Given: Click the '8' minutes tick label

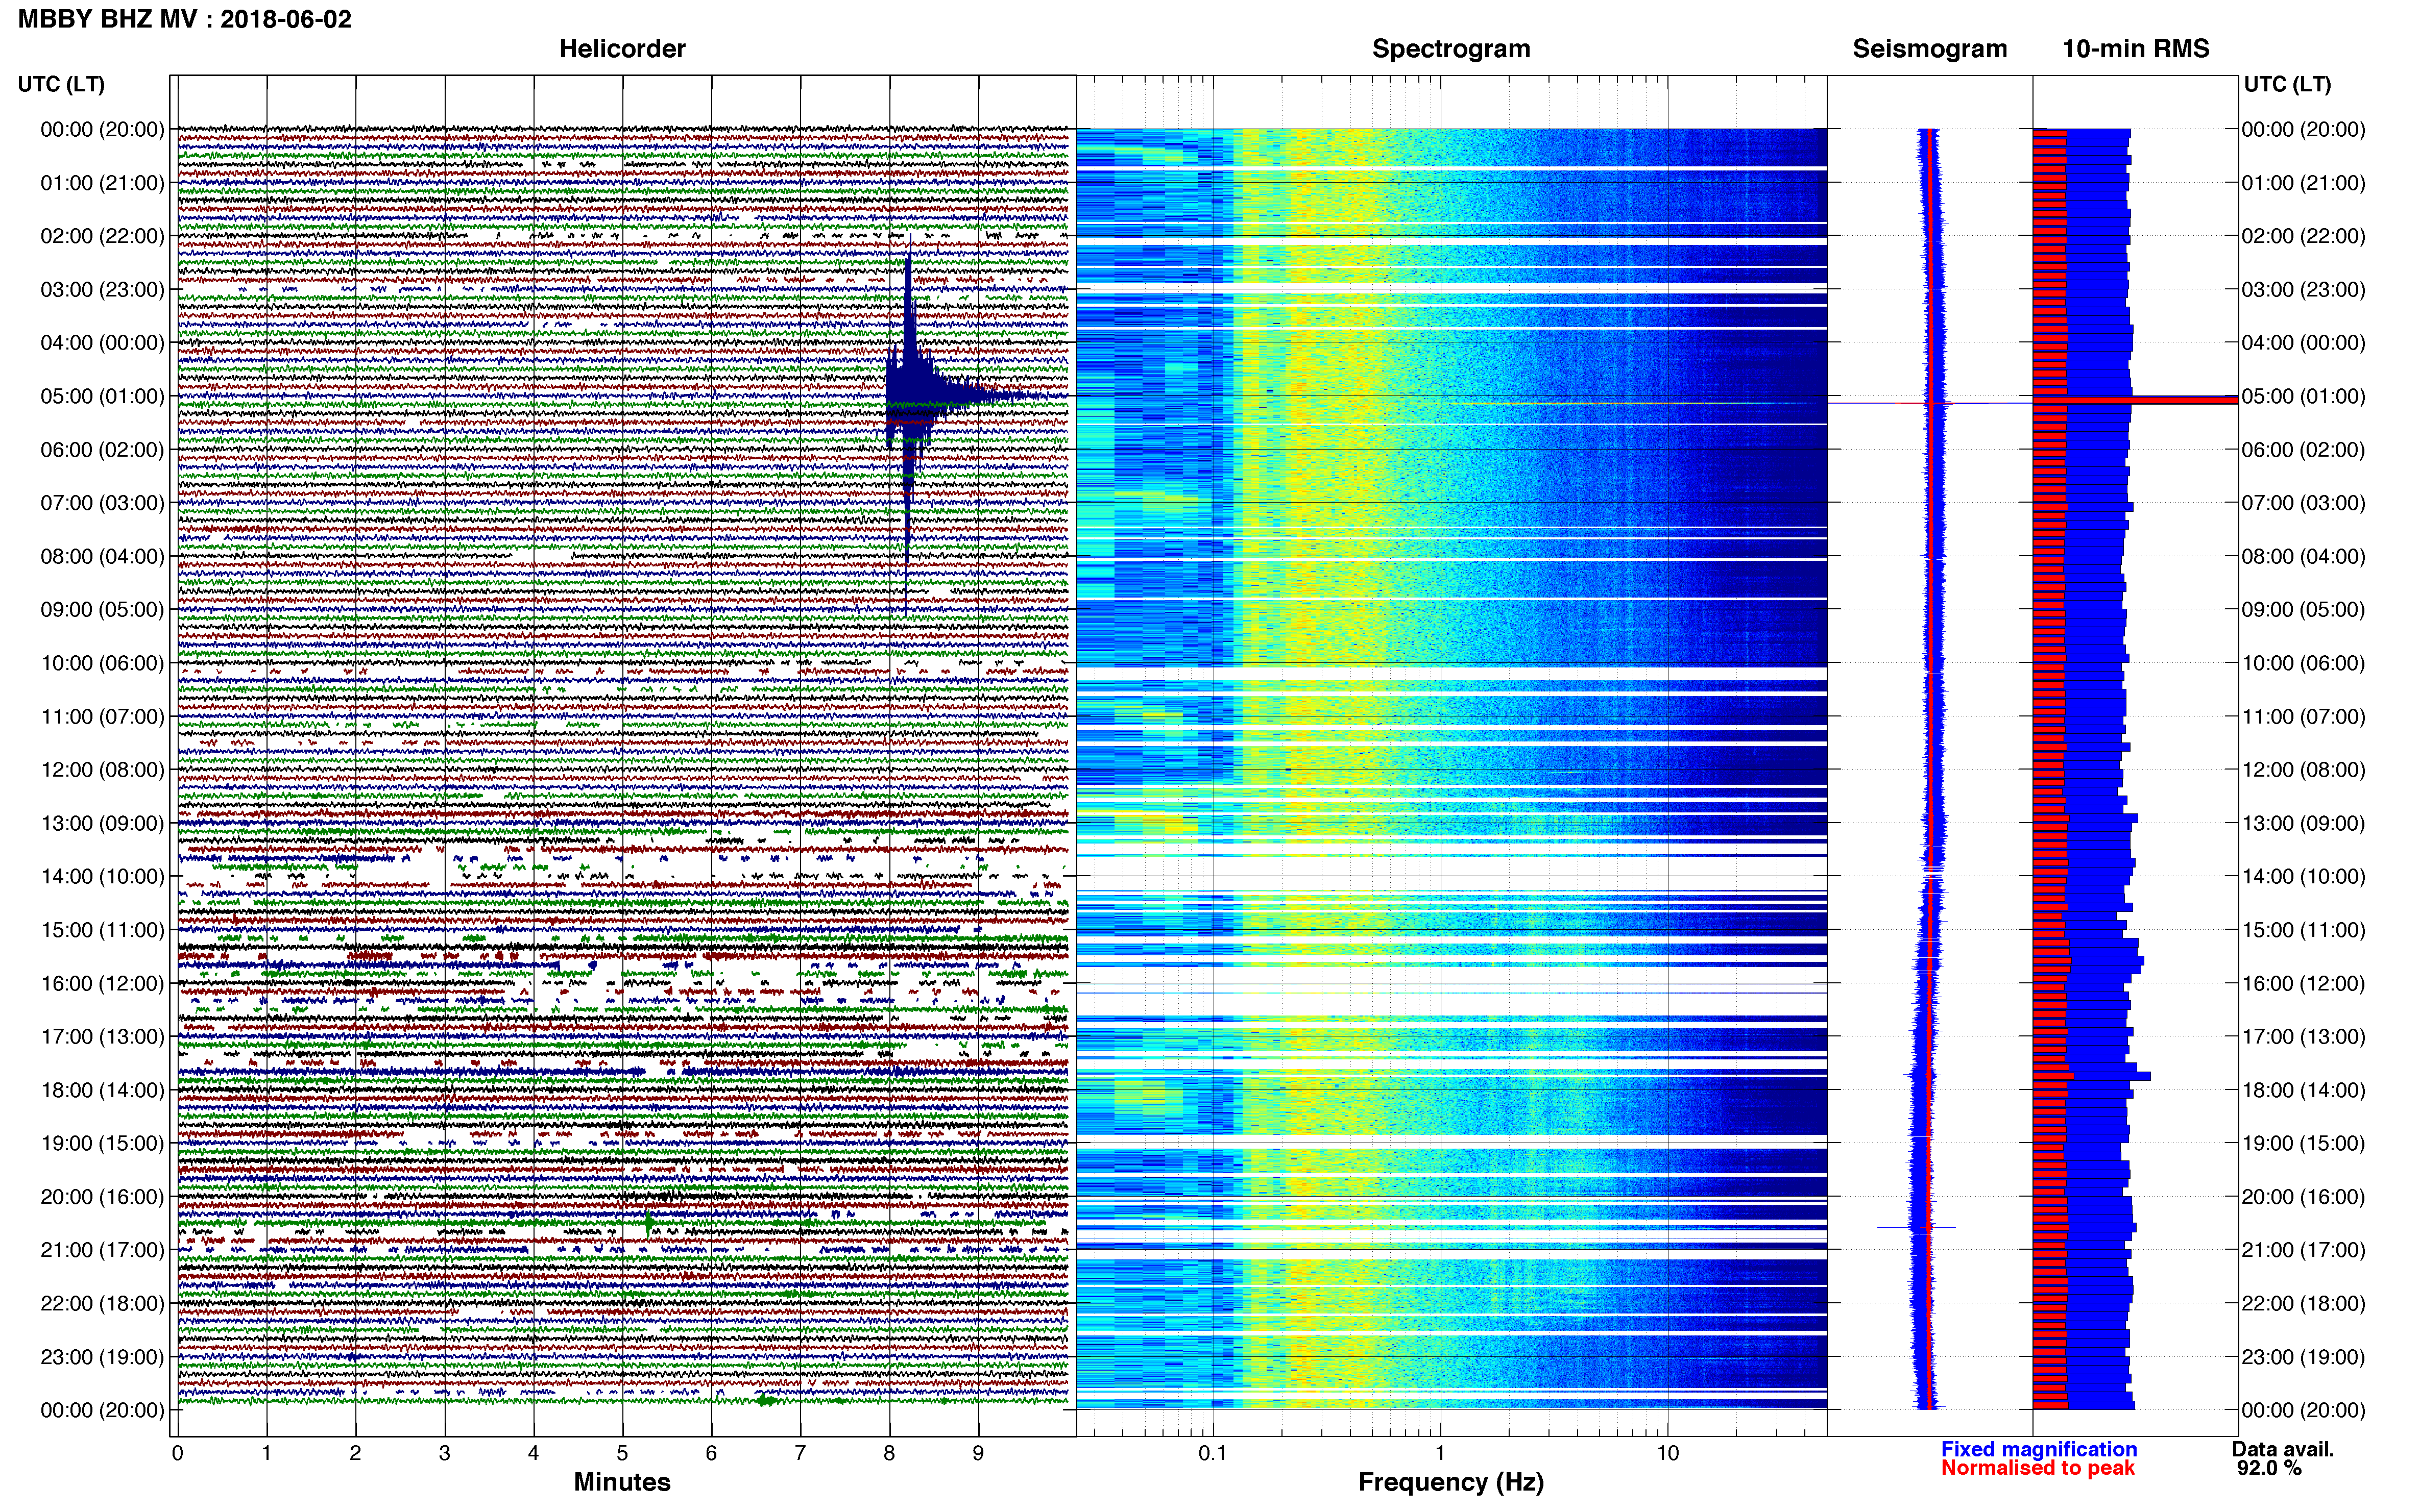Looking at the screenshot, I should pos(888,1453).
